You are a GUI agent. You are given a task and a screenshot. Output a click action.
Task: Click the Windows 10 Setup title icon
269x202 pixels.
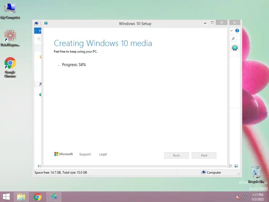(x=46, y=23)
